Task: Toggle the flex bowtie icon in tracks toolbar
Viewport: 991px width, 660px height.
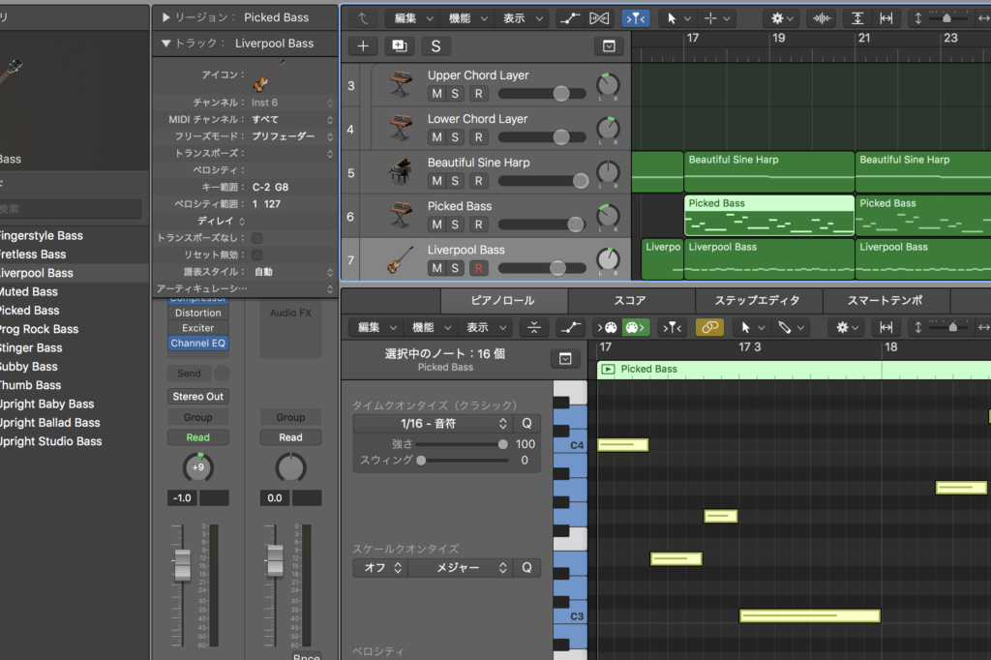Action: pos(599,18)
